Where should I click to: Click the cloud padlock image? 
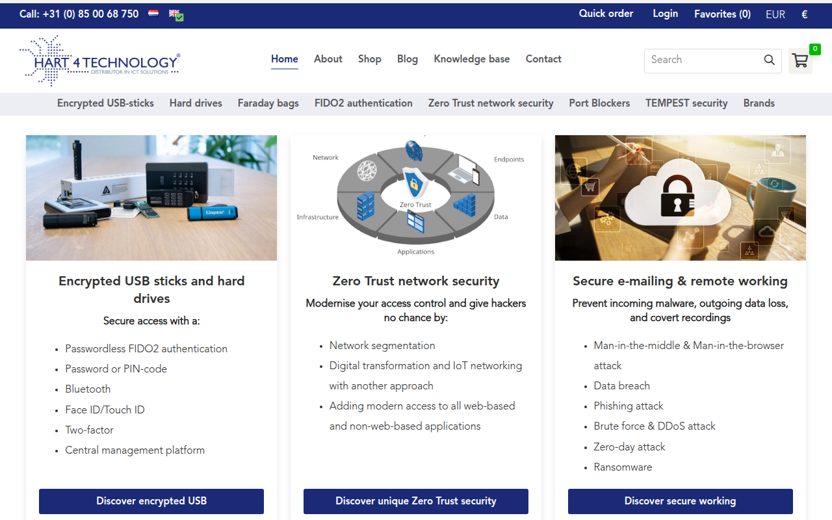tap(681, 198)
